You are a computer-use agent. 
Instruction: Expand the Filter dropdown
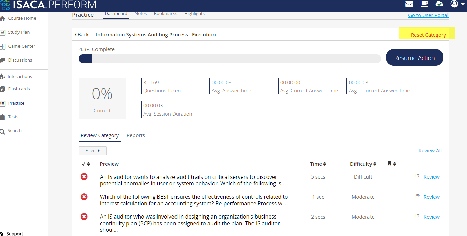(x=92, y=151)
